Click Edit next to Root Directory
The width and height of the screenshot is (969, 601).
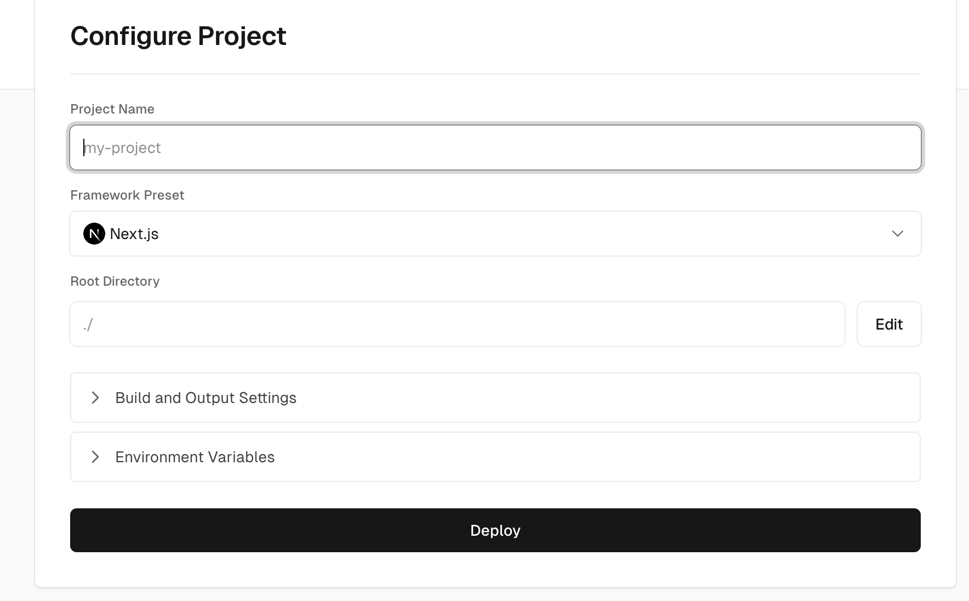[x=888, y=324]
